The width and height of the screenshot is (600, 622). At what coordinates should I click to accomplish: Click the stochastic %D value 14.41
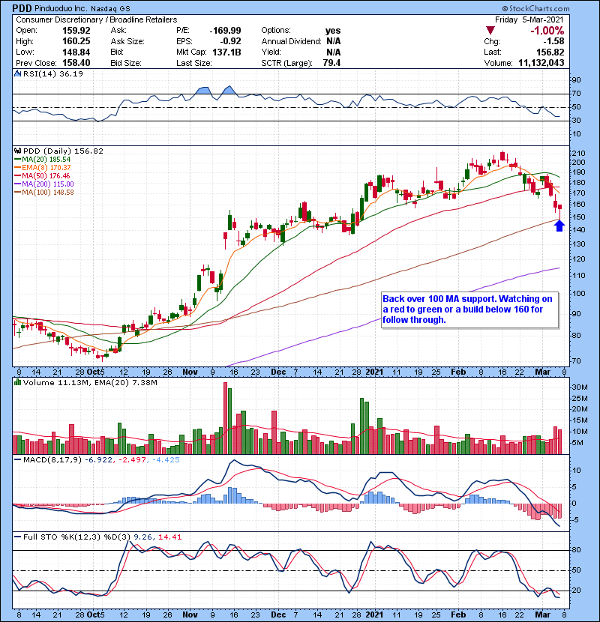click(170, 537)
